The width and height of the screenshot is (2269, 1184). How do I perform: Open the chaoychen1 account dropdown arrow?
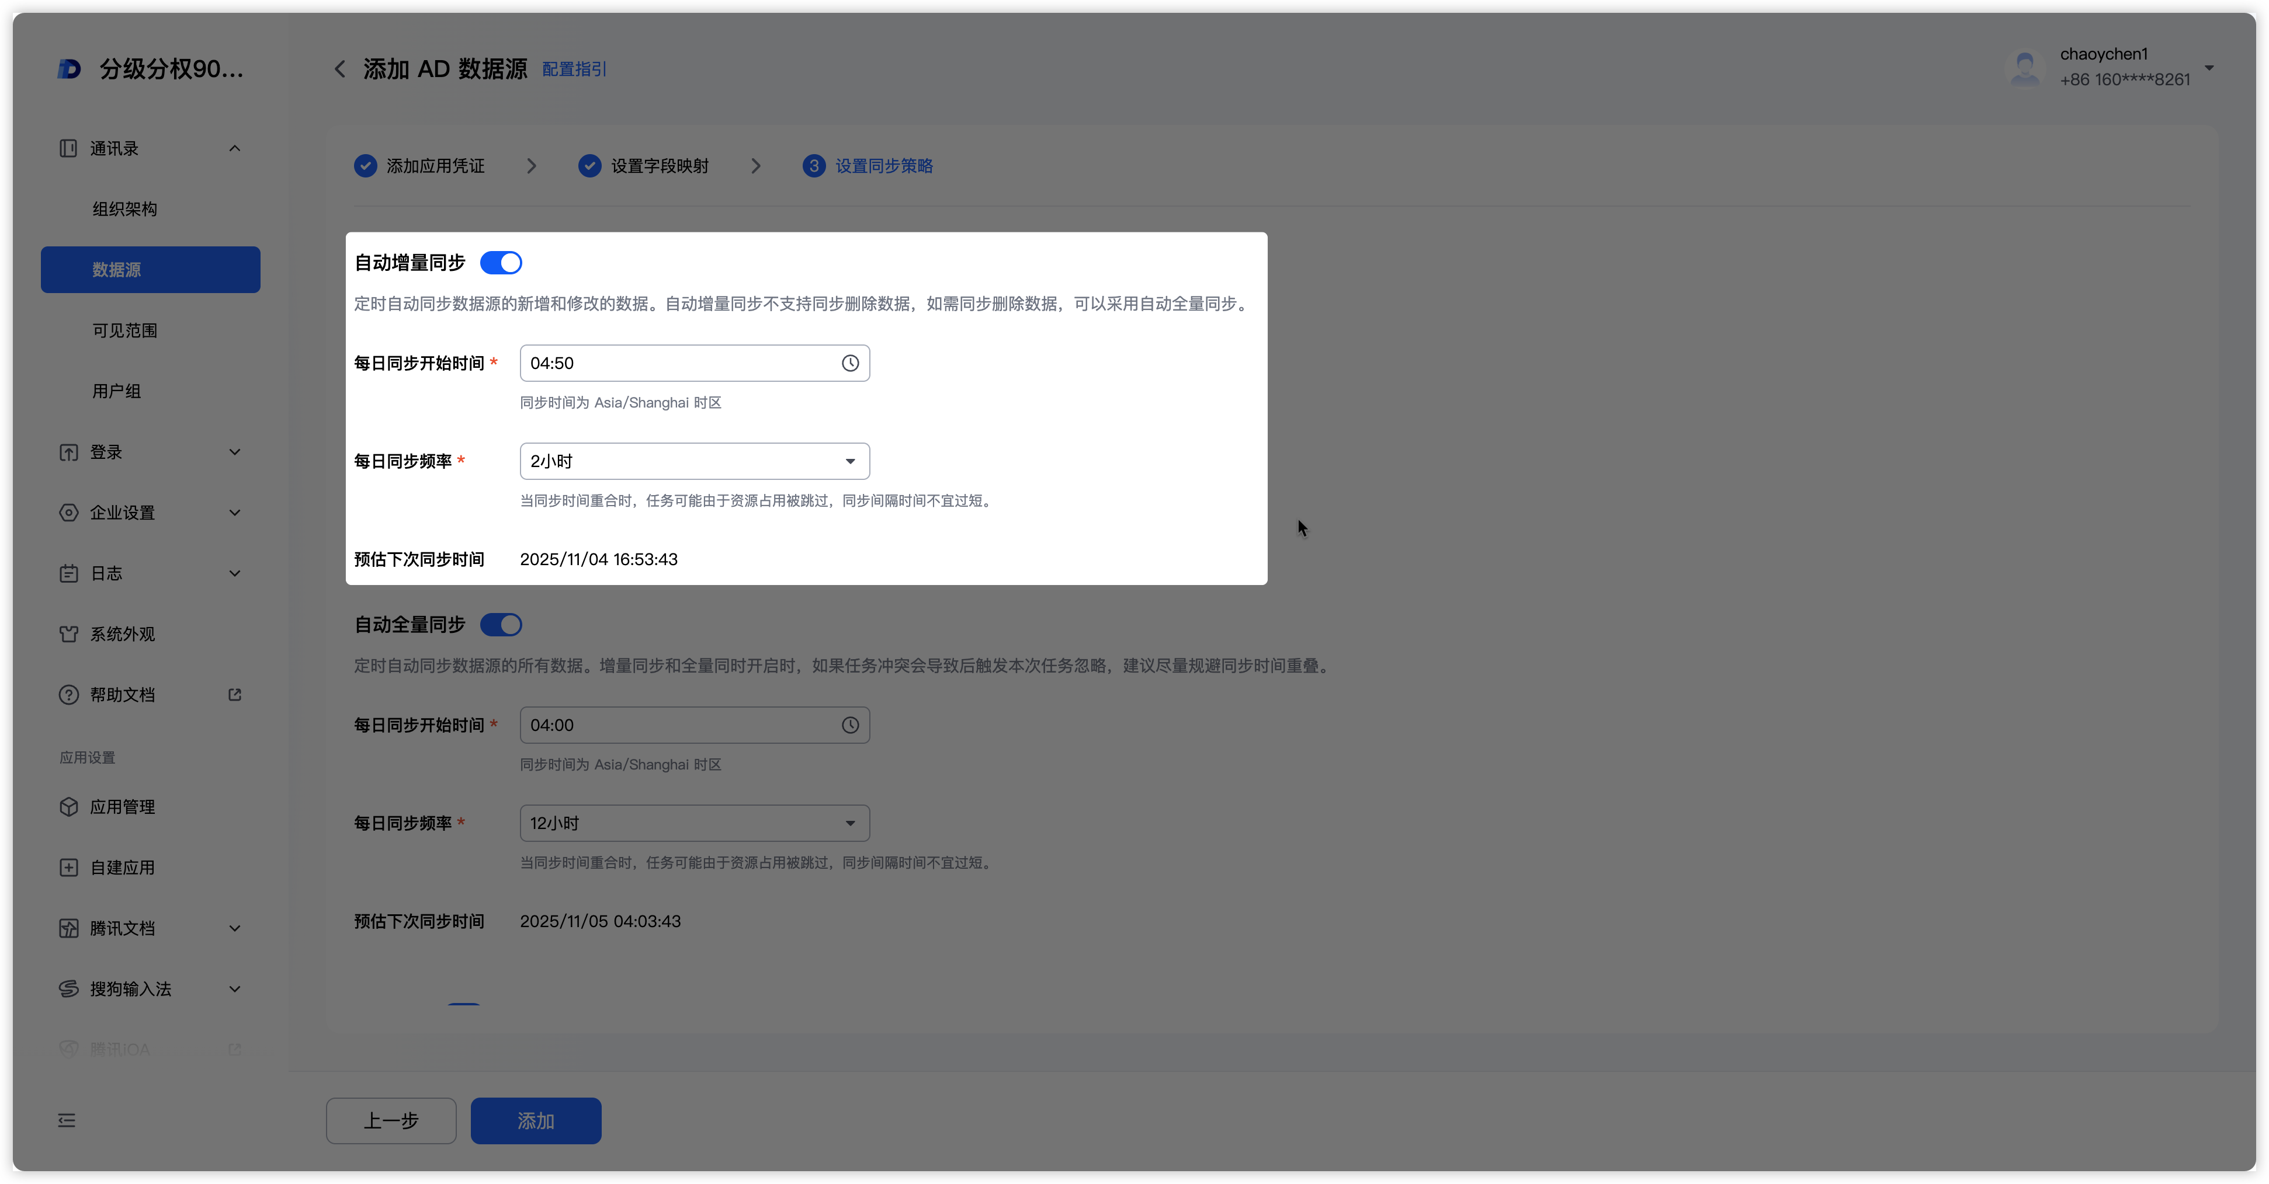pyautogui.click(x=2208, y=68)
